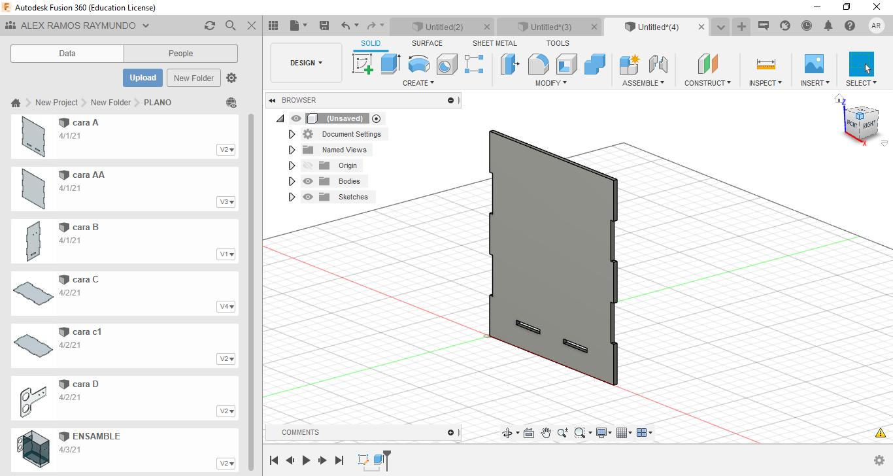Open version dropdown V2 for cara A
Screen dimensions: 893x476
[227, 150]
